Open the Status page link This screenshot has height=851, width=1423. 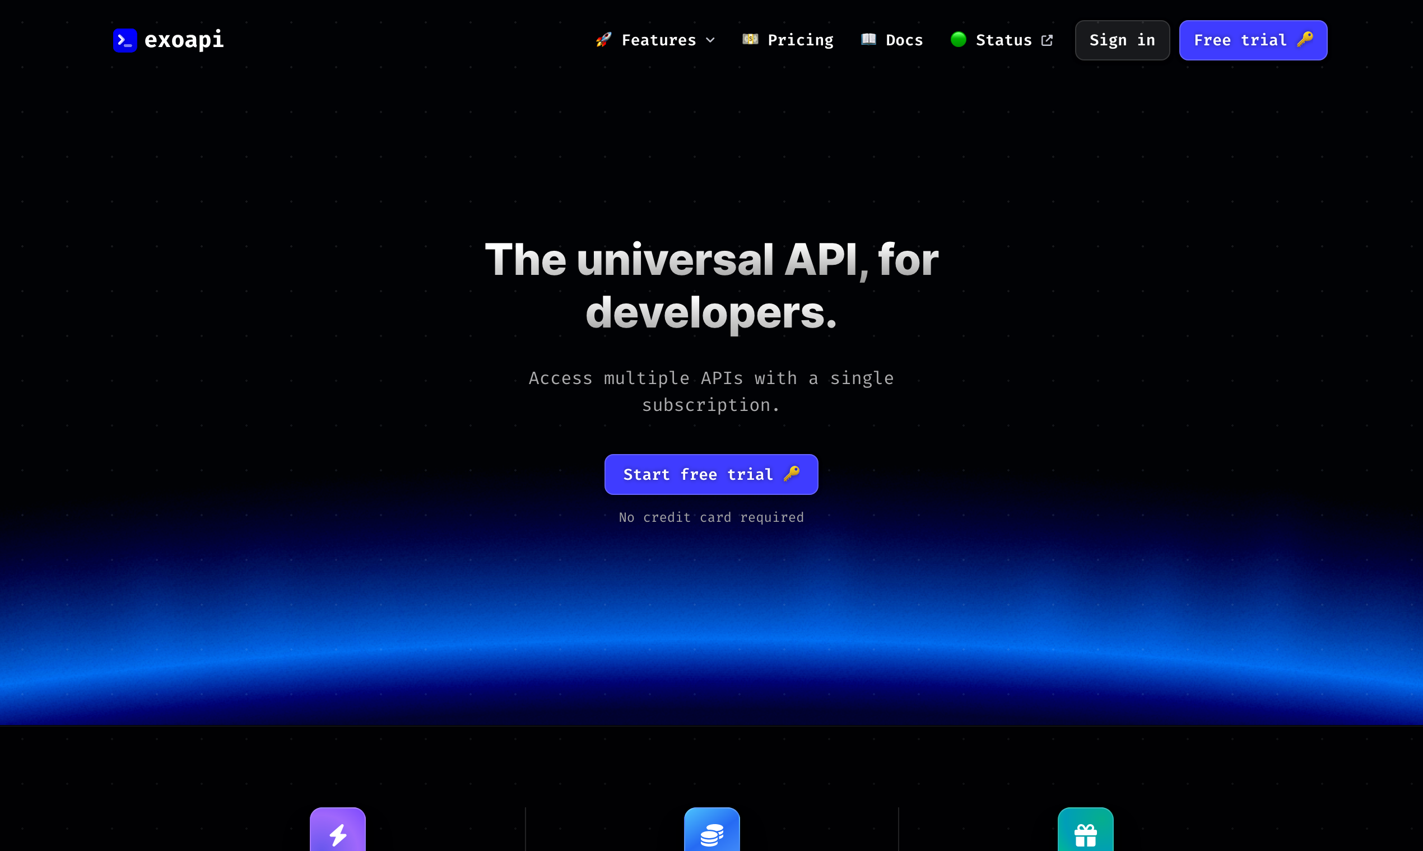pos(1003,40)
